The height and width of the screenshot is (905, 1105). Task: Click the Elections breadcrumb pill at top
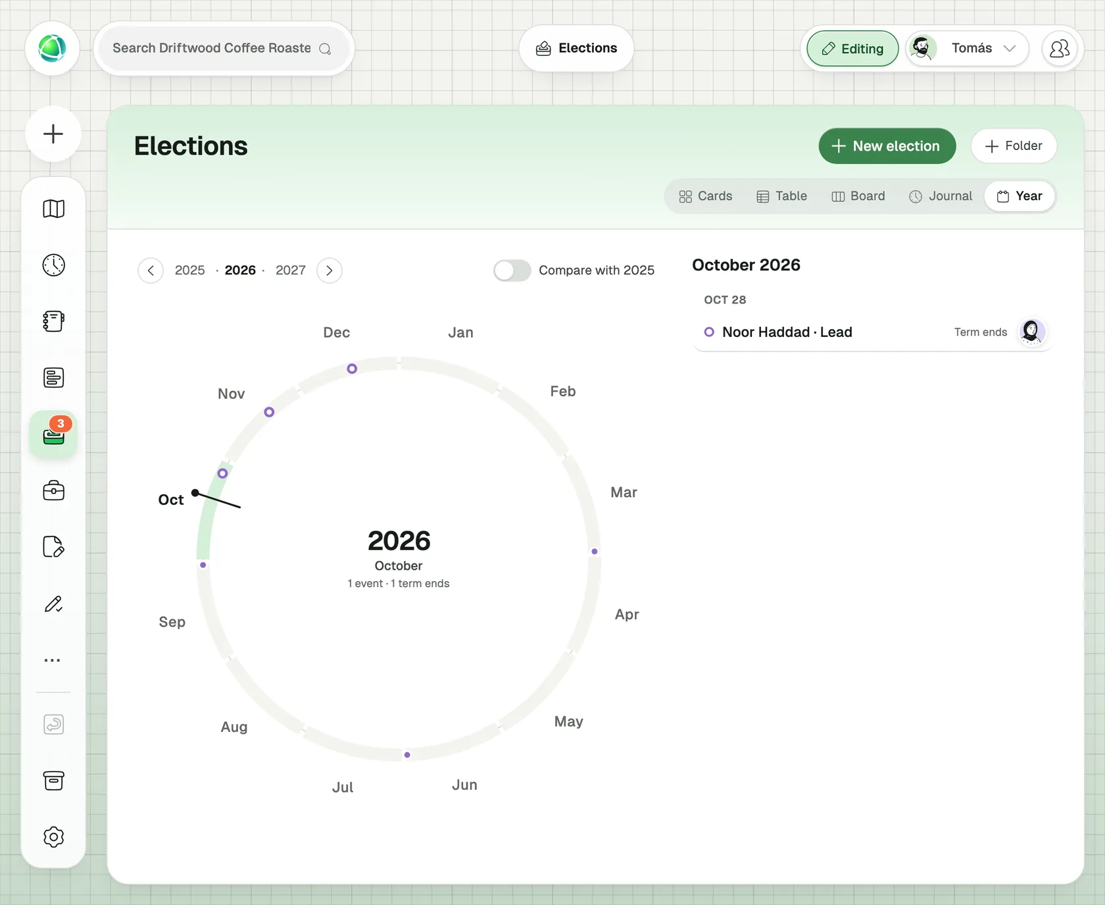(x=576, y=48)
